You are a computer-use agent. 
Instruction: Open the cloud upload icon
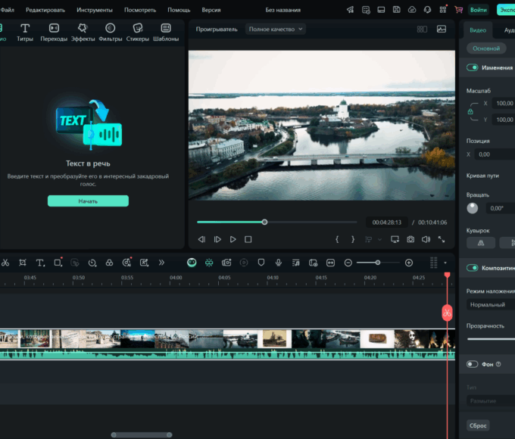412,10
